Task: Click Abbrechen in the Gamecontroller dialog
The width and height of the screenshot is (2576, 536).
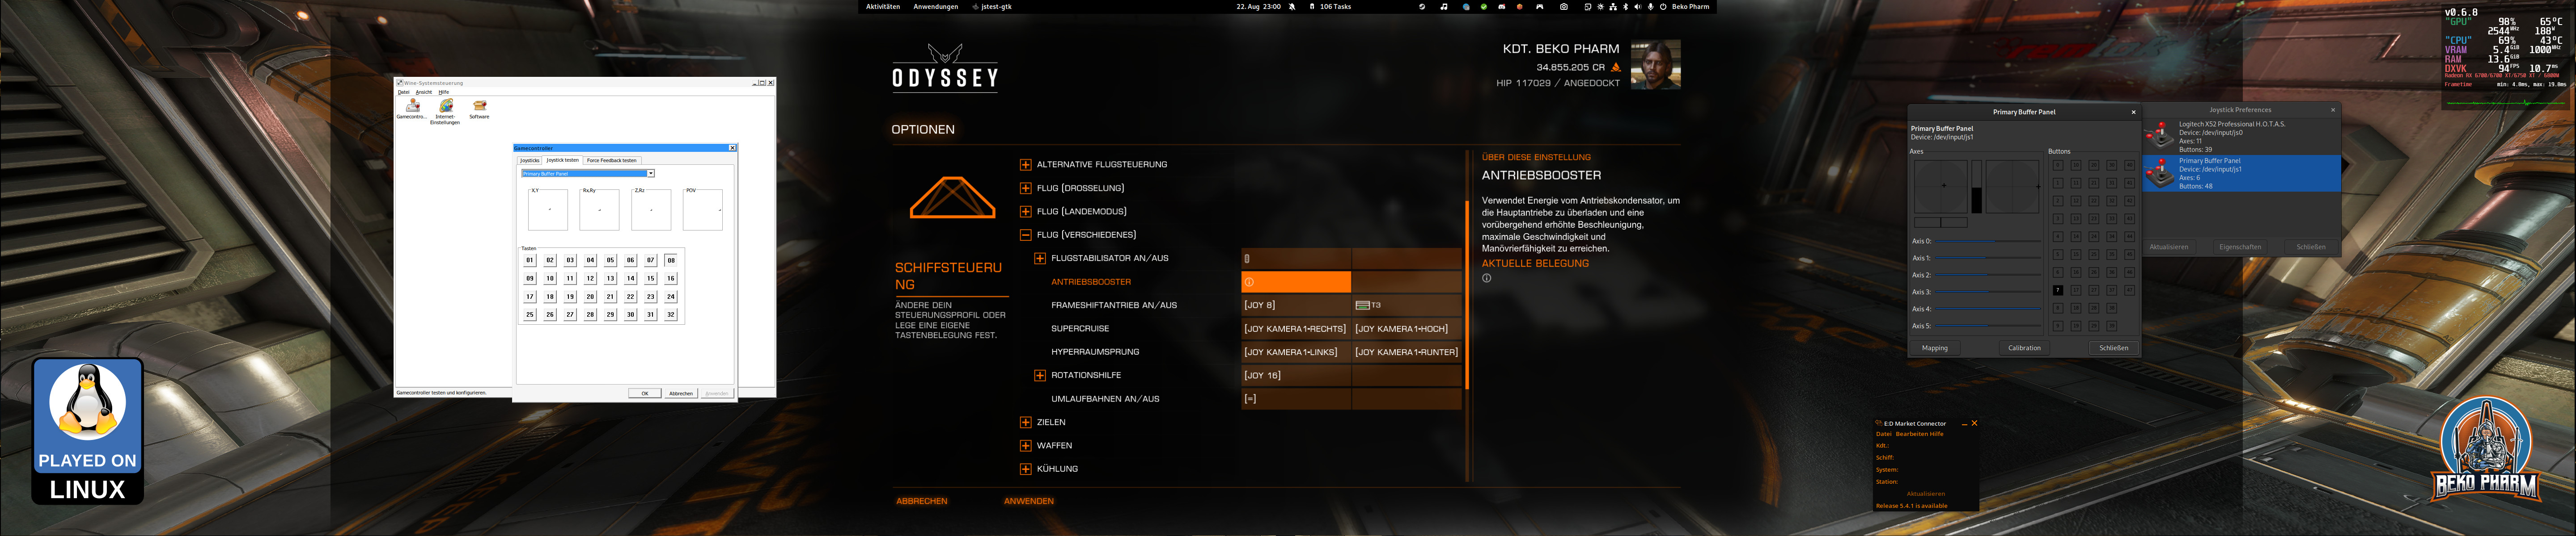Action: 681,393
